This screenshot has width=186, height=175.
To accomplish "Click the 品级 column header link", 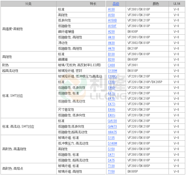I will click(x=116, y=4).
